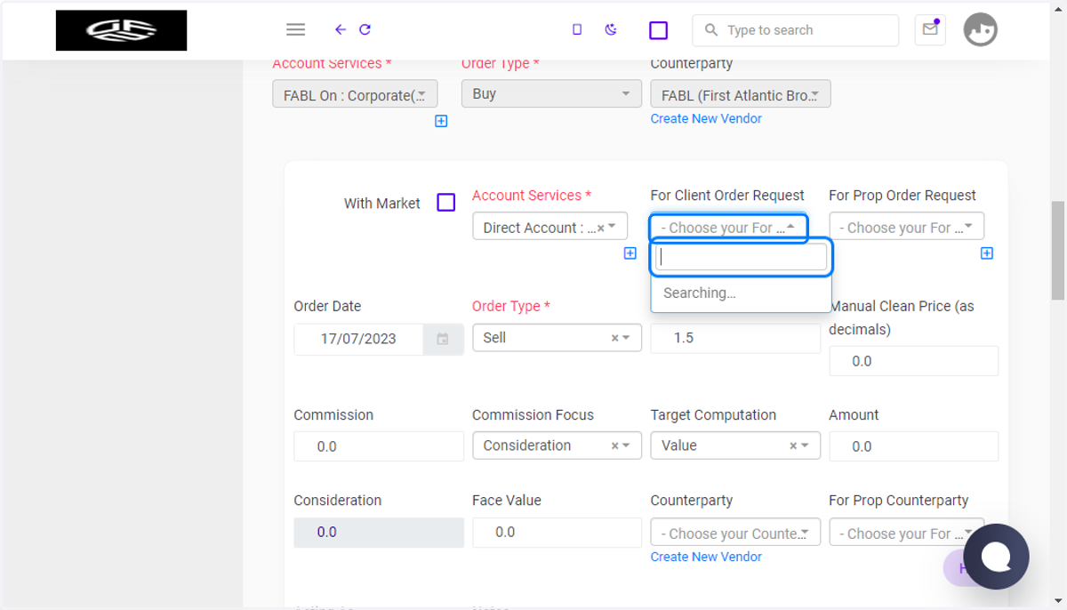
Task: Clear the Value target computation x
Action: [793, 446]
